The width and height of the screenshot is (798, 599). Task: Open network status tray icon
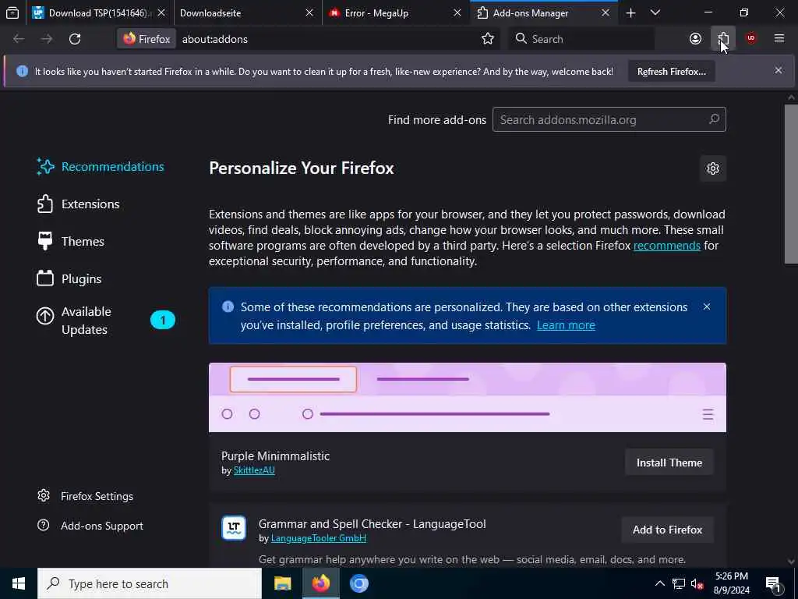(x=679, y=583)
